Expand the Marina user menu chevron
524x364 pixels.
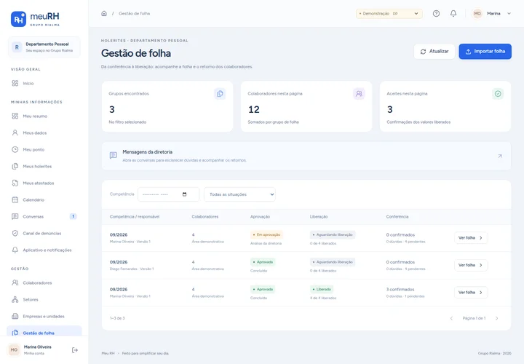click(509, 14)
